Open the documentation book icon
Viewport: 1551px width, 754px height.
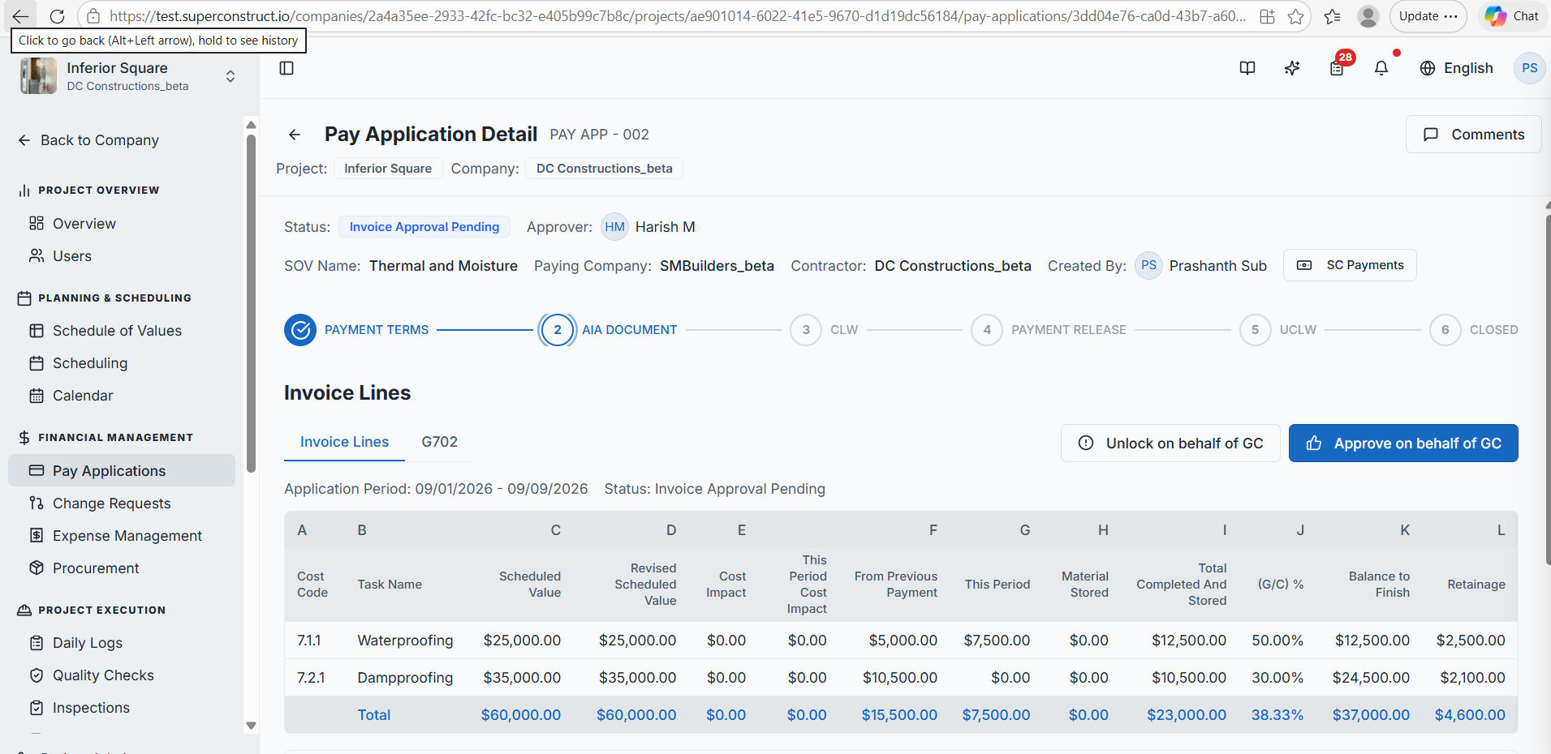tap(1247, 68)
